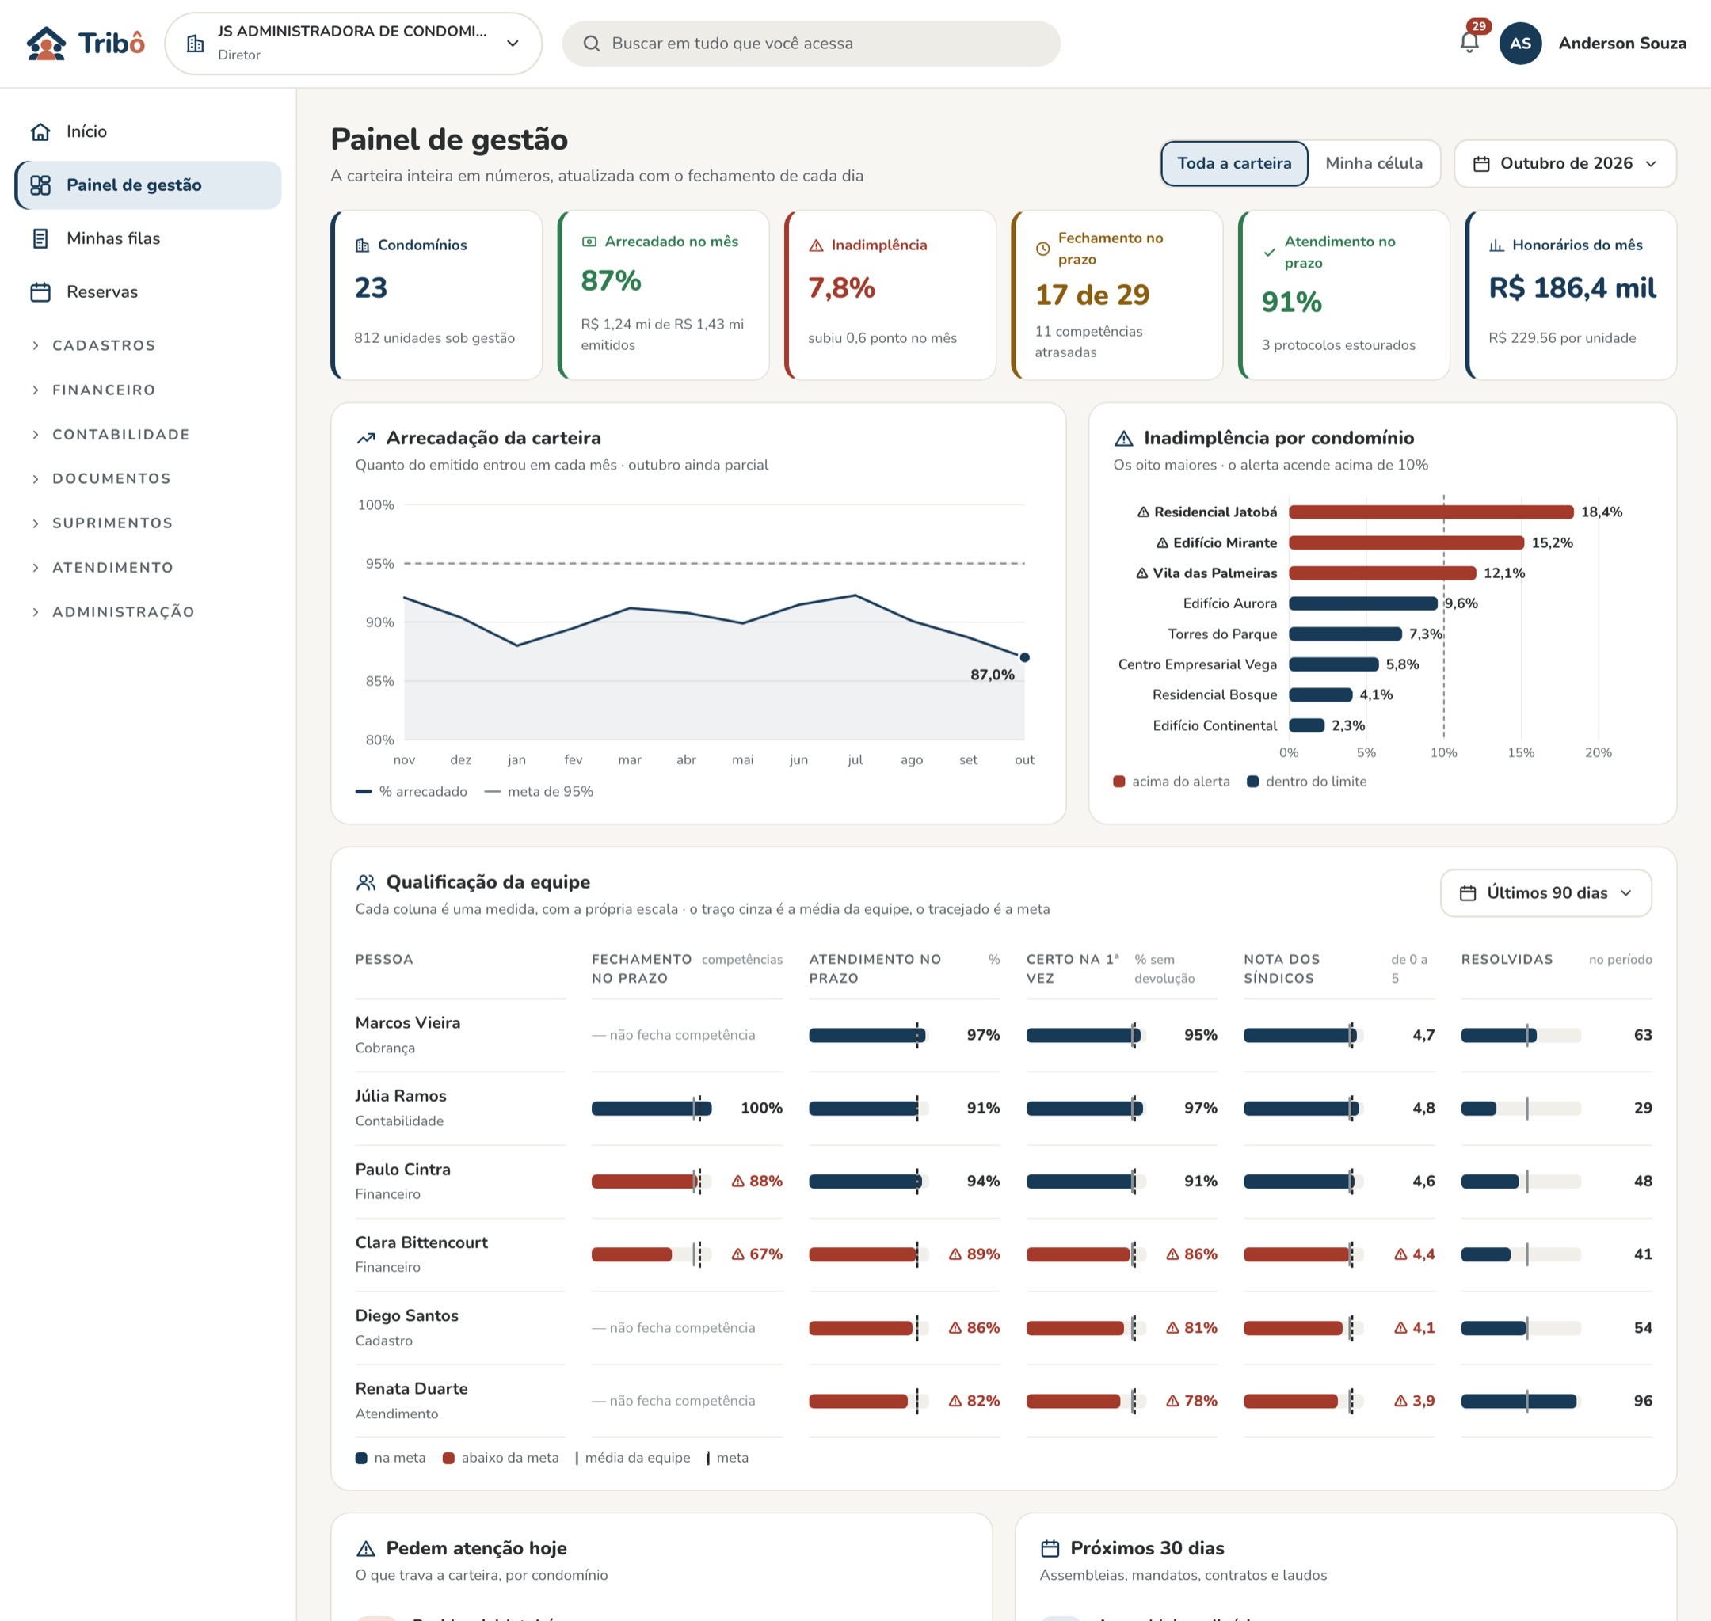Click the Inadimplência card warning icon
The width and height of the screenshot is (1711, 1621).
coord(816,245)
